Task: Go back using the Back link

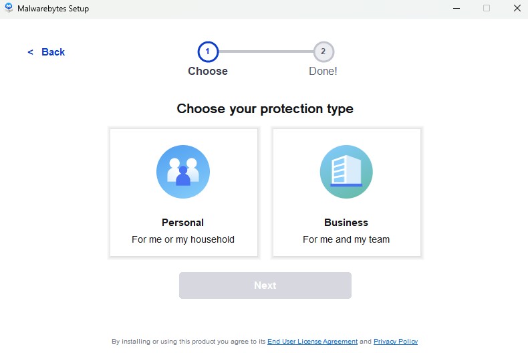Action: tap(53, 52)
